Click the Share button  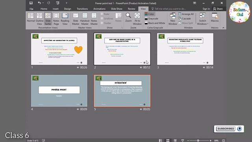coord(218,9)
